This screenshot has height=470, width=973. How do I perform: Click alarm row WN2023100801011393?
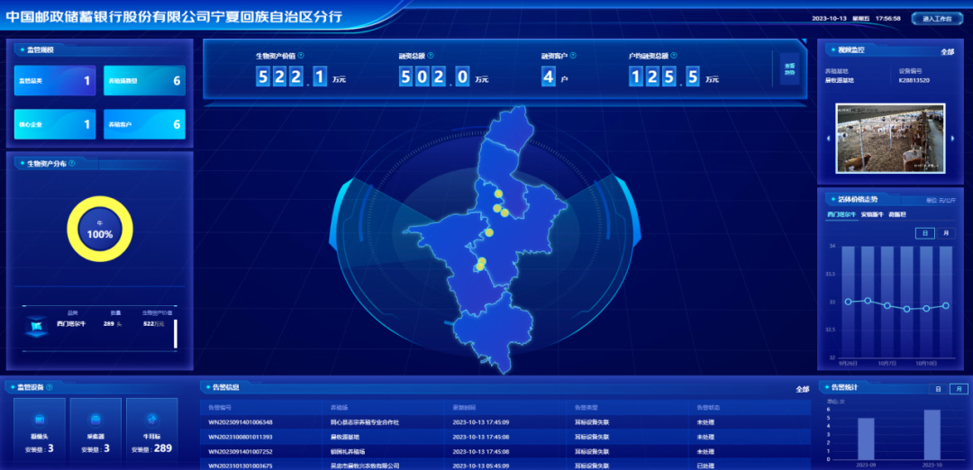(x=505, y=437)
